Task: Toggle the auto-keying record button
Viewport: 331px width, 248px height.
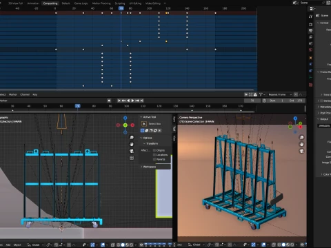Action: [109, 101]
